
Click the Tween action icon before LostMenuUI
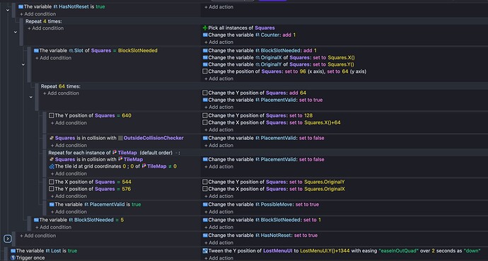[205, 250]
